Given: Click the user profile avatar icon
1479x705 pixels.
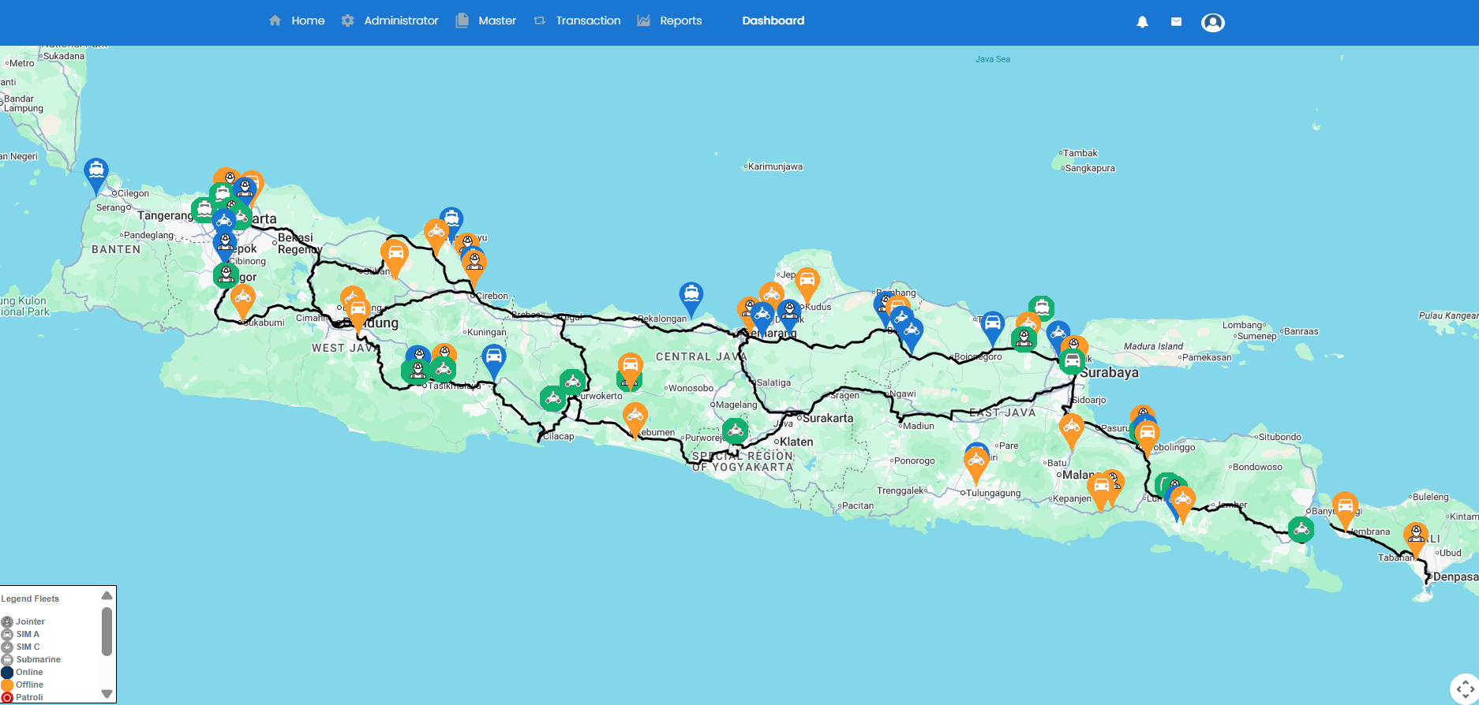Looking at the screenshot, I should pos(1212,22).
